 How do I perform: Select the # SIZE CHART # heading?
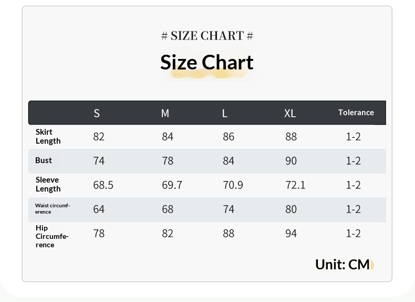[207, 36]
